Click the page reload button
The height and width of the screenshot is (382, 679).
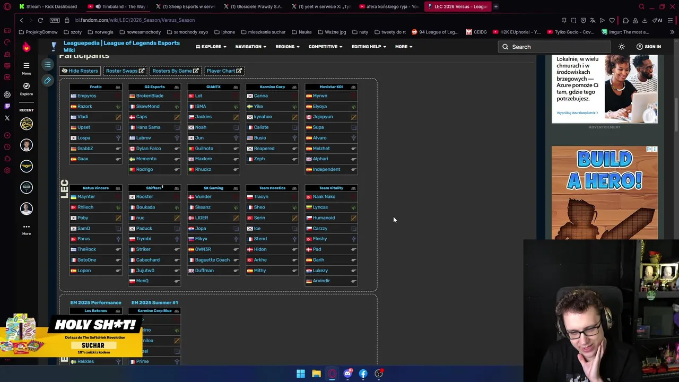[x=40, y=20]
